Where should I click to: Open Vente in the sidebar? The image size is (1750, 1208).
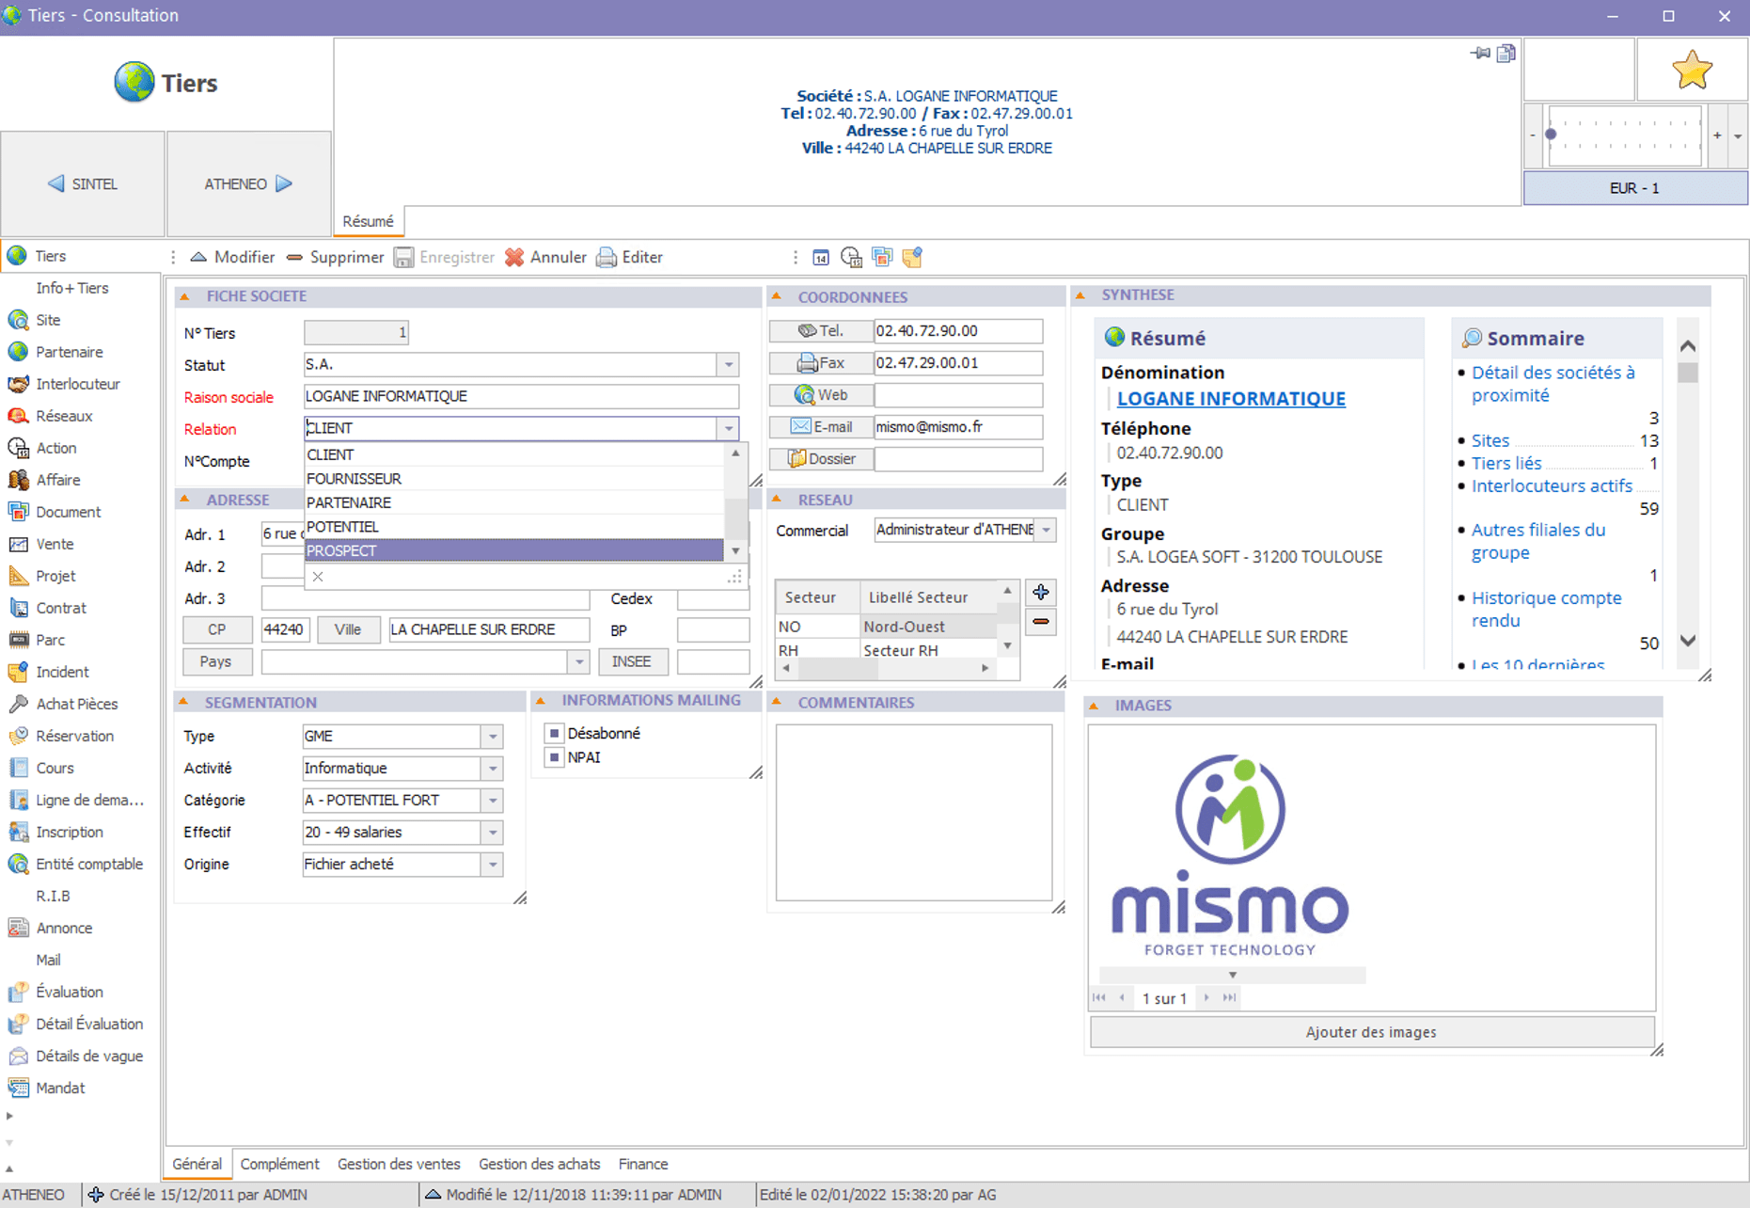(x=55, y=544)
